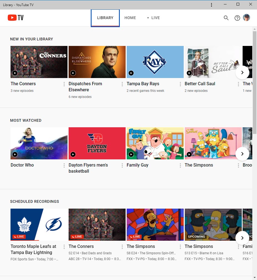
Task: Switch to the Library tab
Action: tap(105, 18)
